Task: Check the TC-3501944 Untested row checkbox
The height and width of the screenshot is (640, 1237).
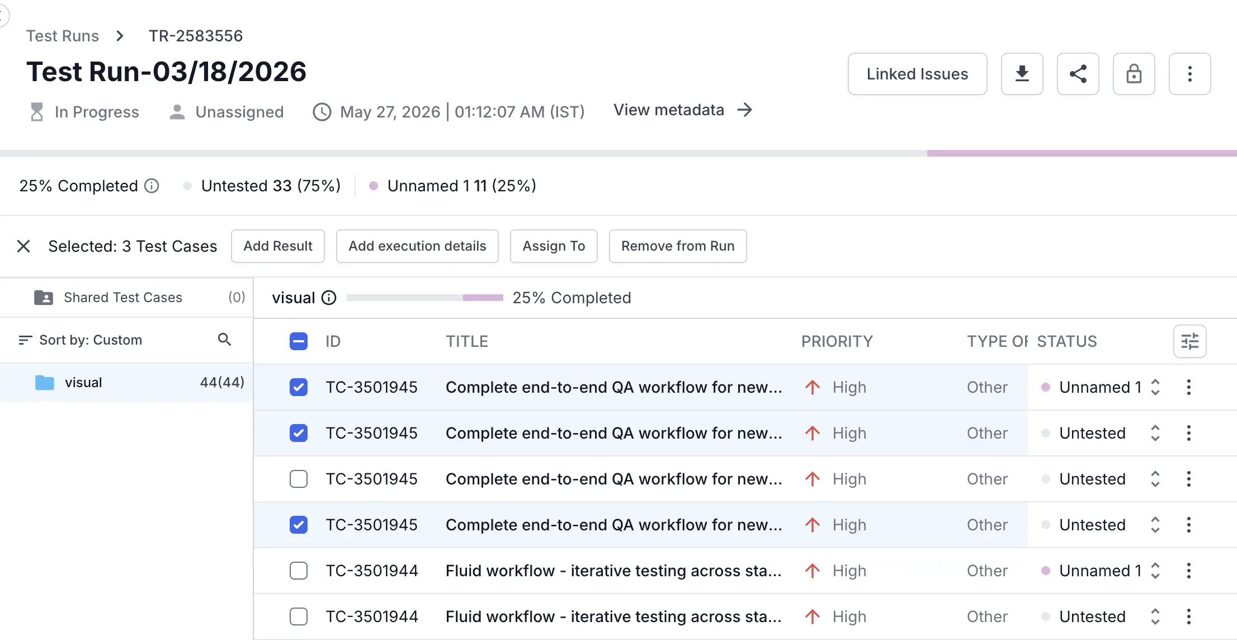Action: pos(299,617)
